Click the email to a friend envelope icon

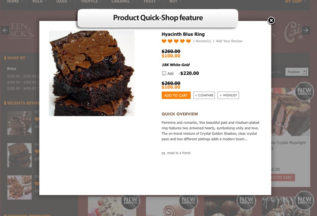pyautogui.click(x=163, y=153)
